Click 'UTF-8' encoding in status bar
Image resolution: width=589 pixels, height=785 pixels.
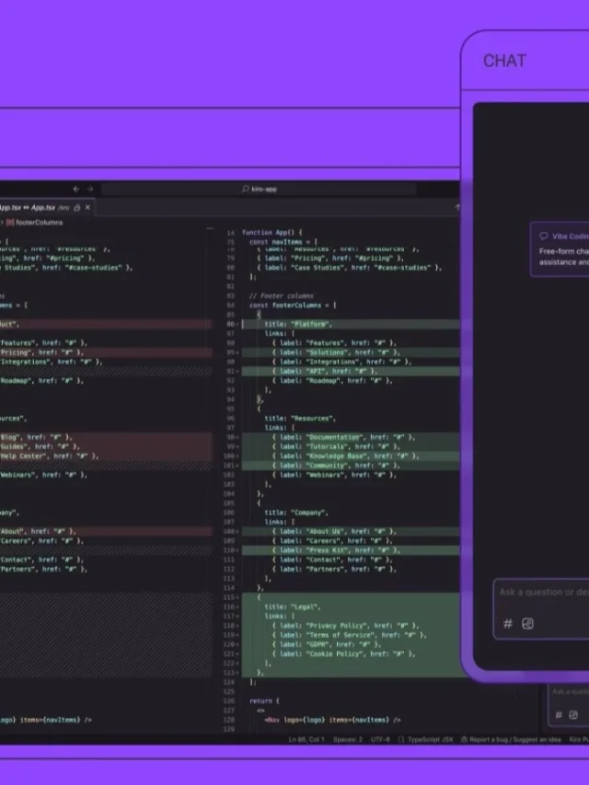click(380, 739)
